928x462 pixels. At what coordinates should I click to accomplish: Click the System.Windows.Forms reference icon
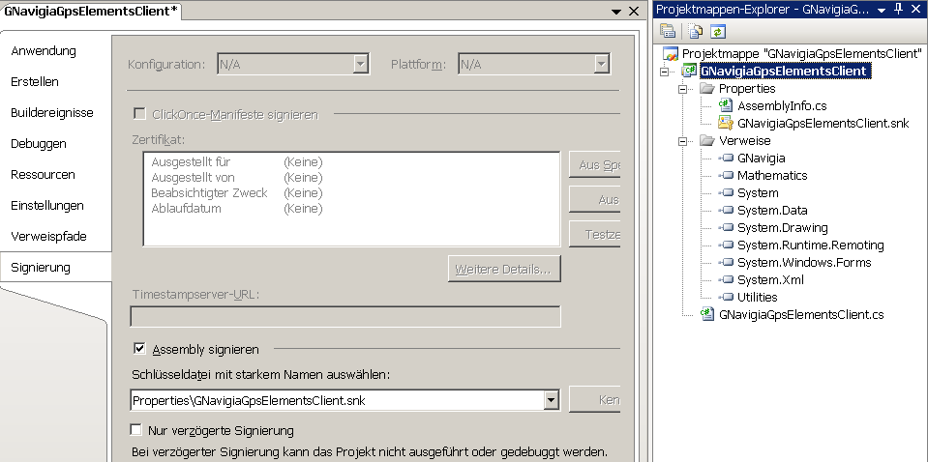click(x=726, y=262)
